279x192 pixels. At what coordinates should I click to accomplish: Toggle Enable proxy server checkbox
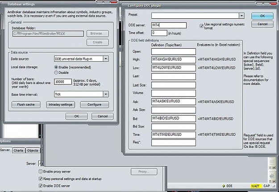click(x=41, y=171)
